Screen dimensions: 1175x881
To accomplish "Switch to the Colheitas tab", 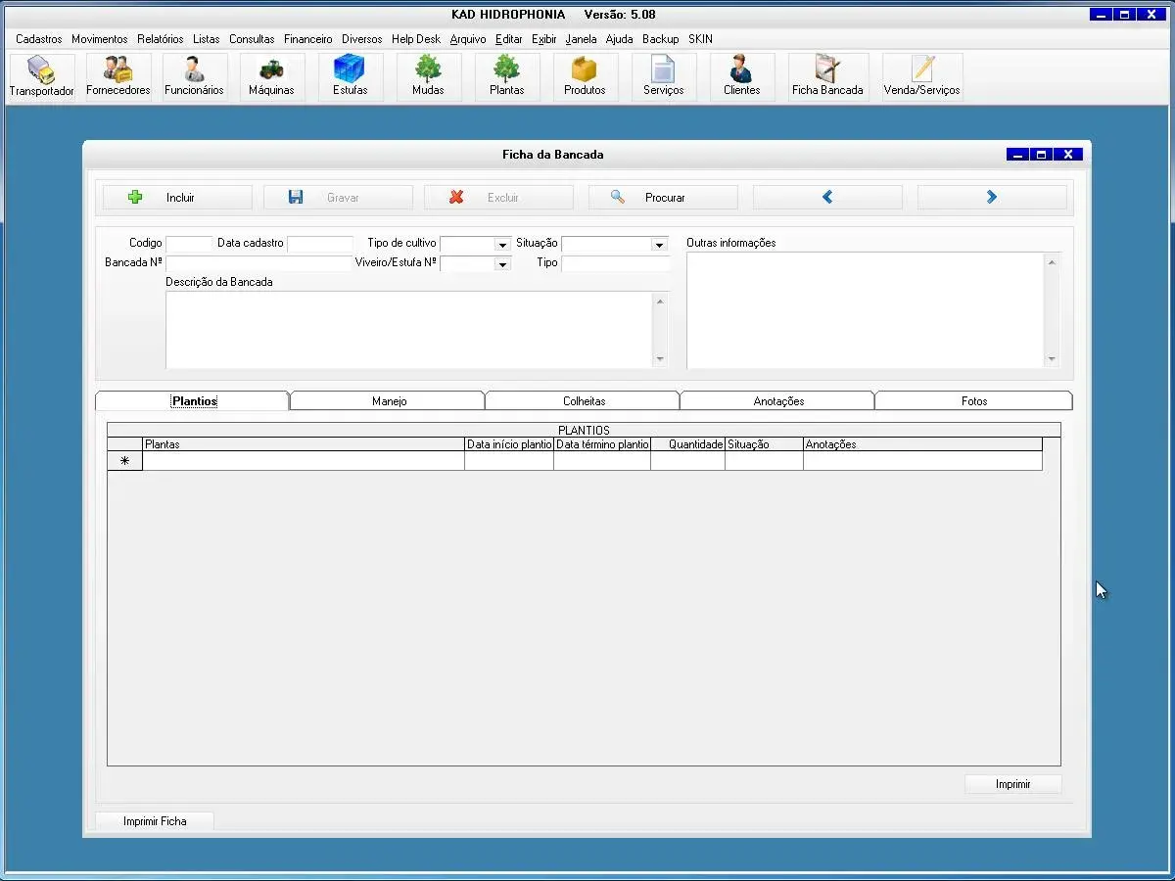I will coord(584,401).
